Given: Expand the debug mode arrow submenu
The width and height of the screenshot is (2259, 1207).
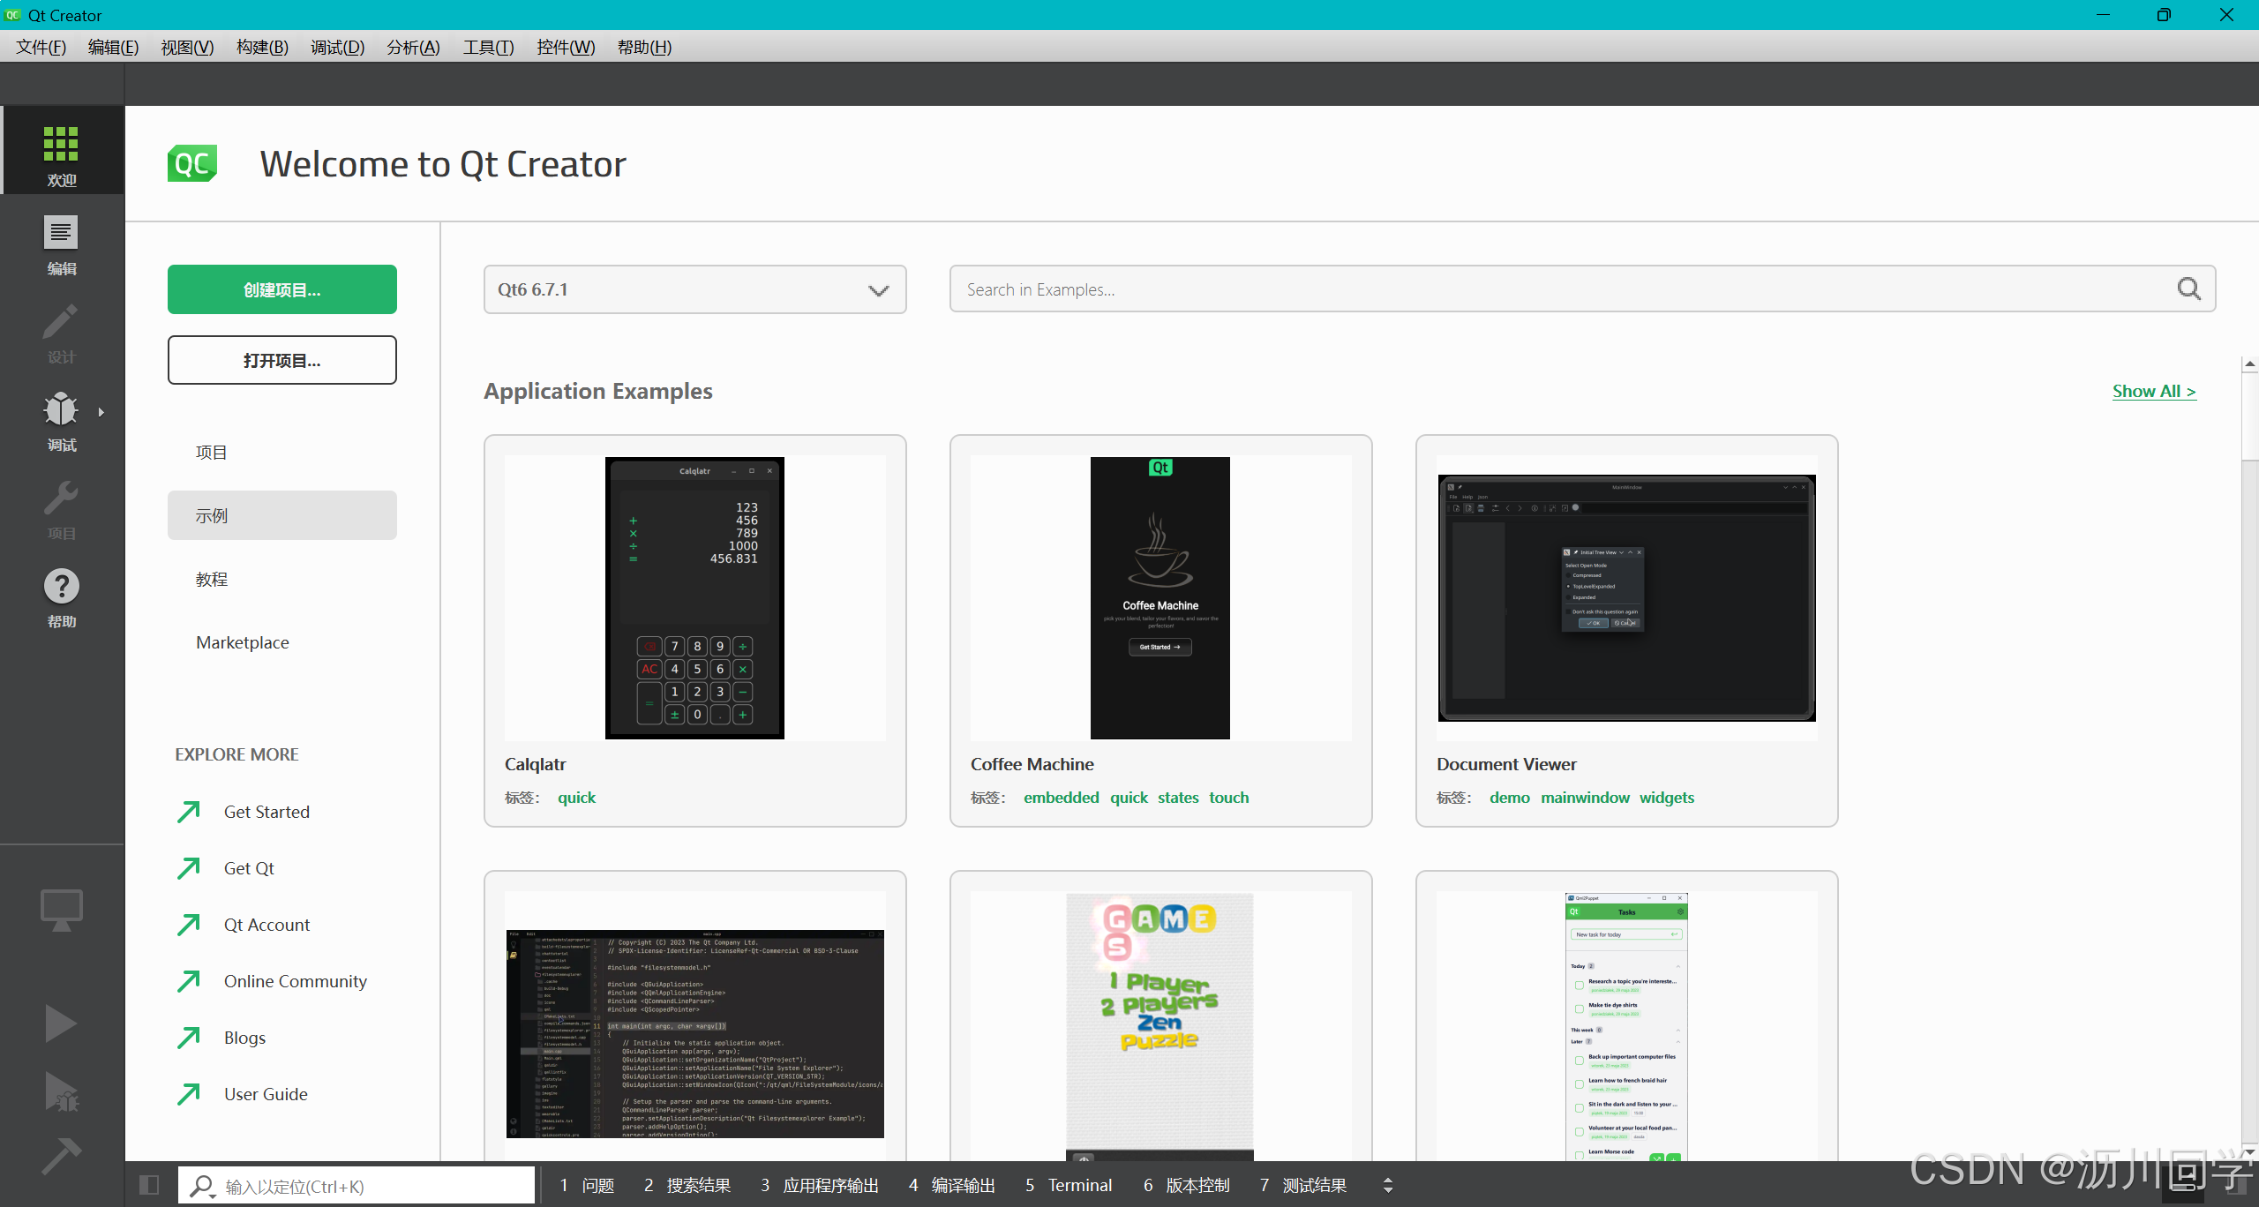Looking at the screenshot, I should [101, 412].
